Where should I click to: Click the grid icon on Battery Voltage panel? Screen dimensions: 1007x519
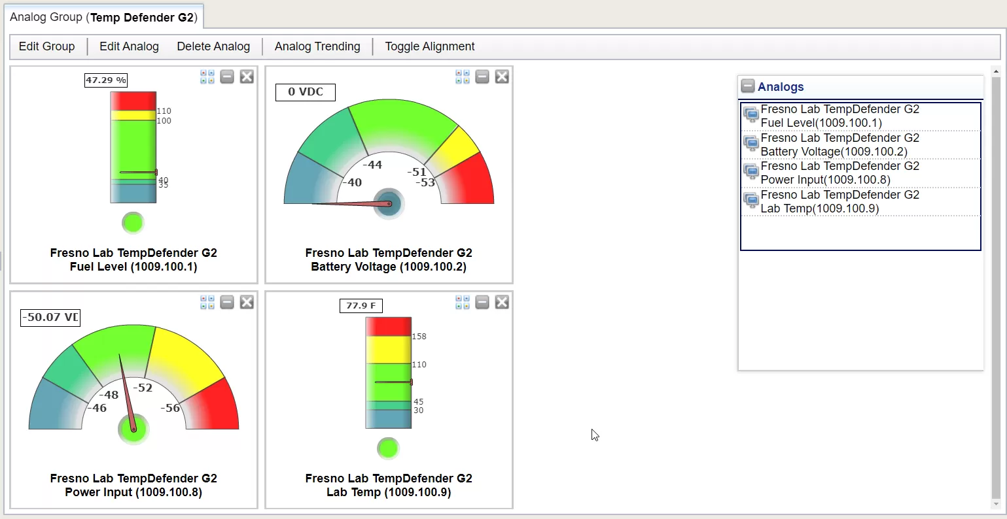click(463, 77)
